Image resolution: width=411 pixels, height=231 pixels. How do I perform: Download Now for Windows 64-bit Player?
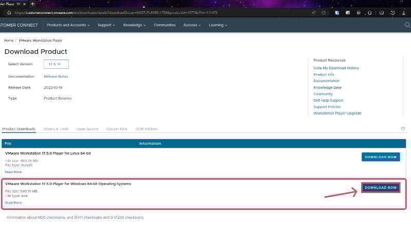[x=381, y=188]
